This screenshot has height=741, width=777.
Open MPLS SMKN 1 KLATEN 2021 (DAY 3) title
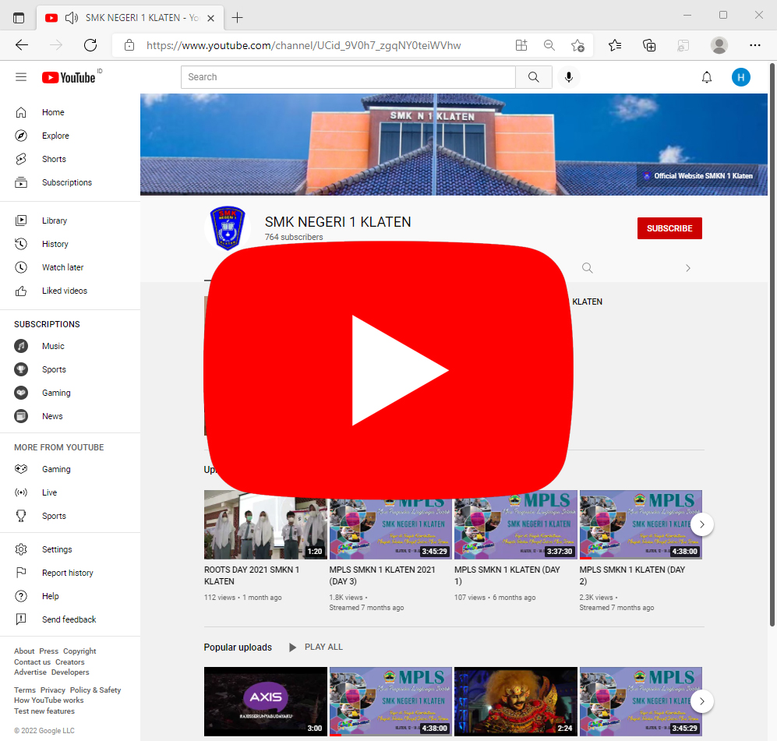point(382,576)
